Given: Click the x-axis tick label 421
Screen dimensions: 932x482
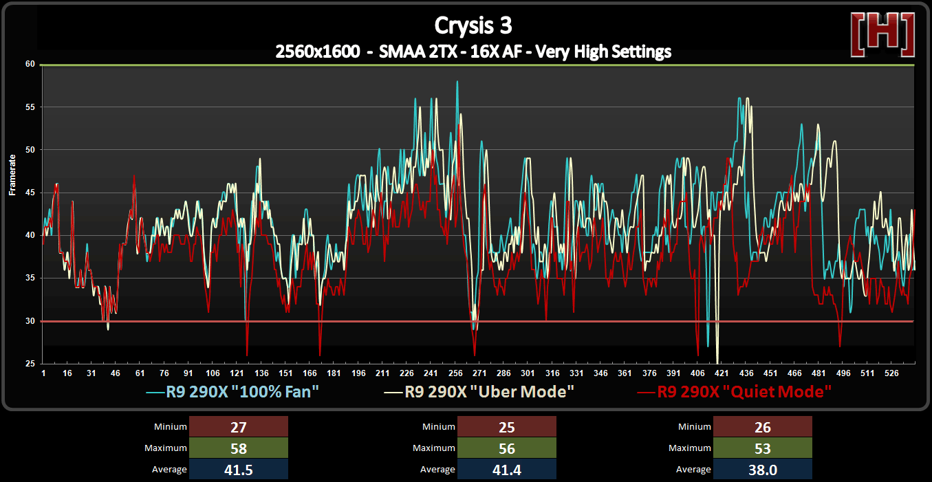Looking at the screenshot, I should pyautogui.click(x=722, y=373).
